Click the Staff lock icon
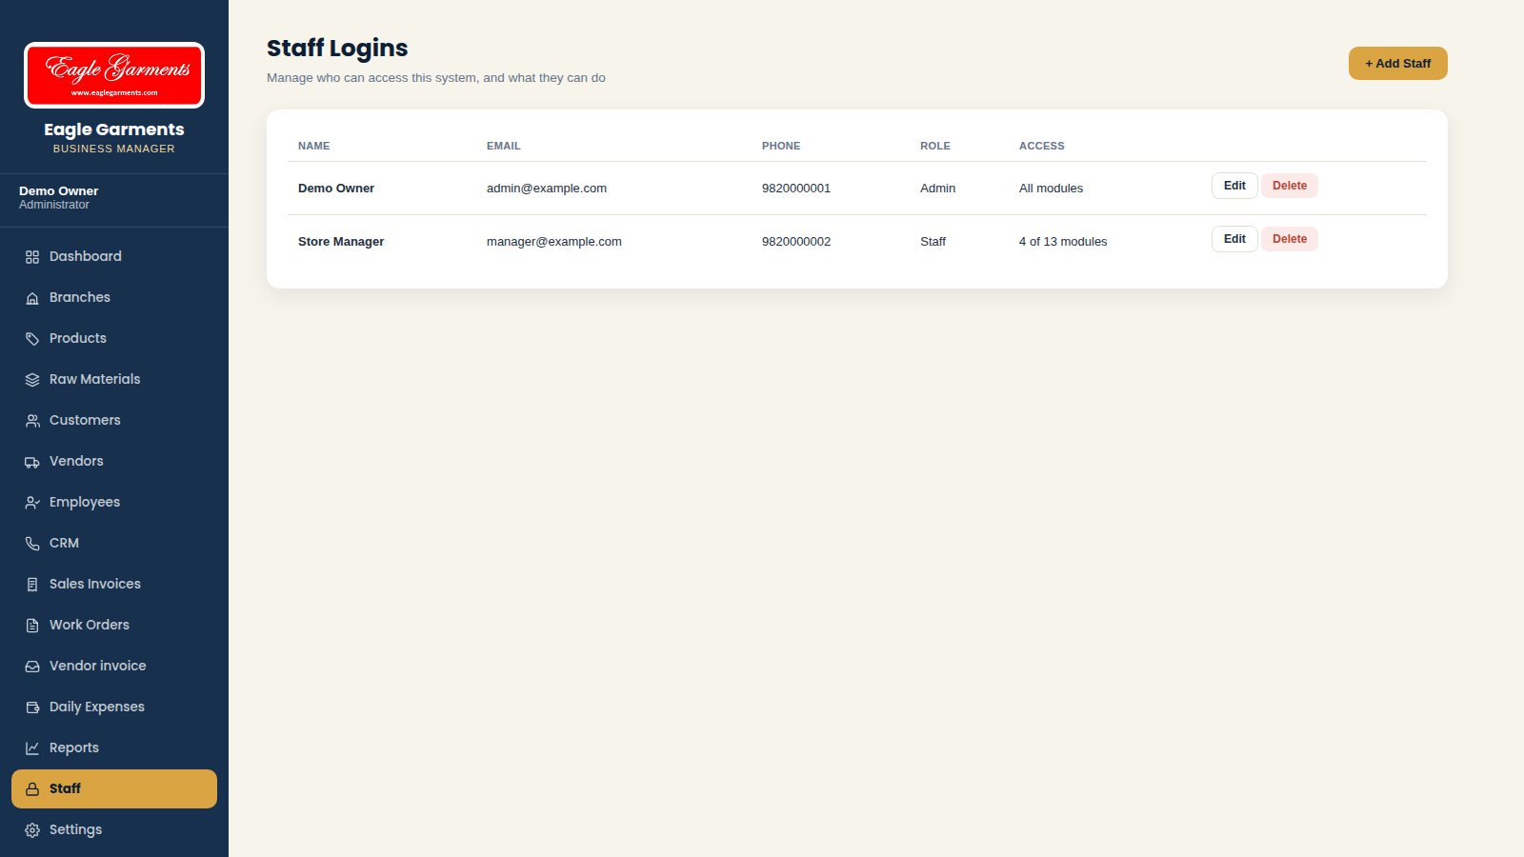 click(x=32, y=789)
